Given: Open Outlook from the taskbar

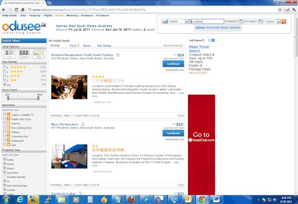Looking at the screenshot, I should pos(188,199).
